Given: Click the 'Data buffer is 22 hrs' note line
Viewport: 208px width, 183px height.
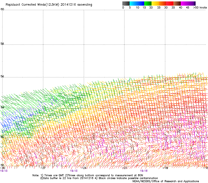Looking at the screenshot, I should (99, 178).
